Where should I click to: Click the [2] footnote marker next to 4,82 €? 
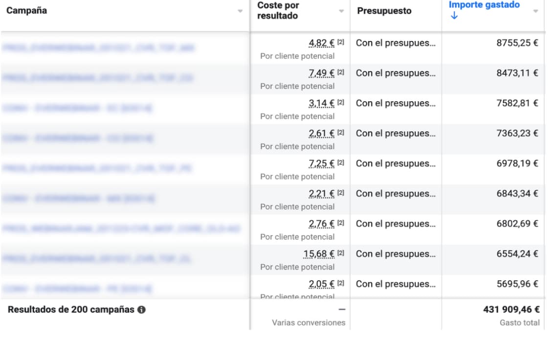(x=341, y=43)
